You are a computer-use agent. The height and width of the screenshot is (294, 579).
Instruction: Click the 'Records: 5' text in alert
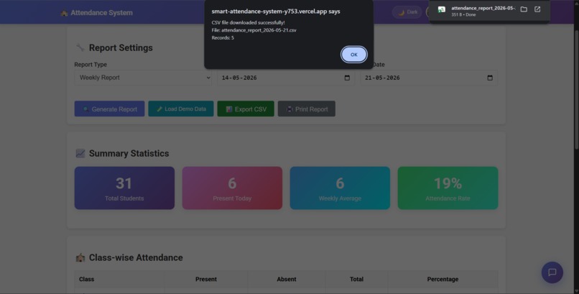click(223, 37)
